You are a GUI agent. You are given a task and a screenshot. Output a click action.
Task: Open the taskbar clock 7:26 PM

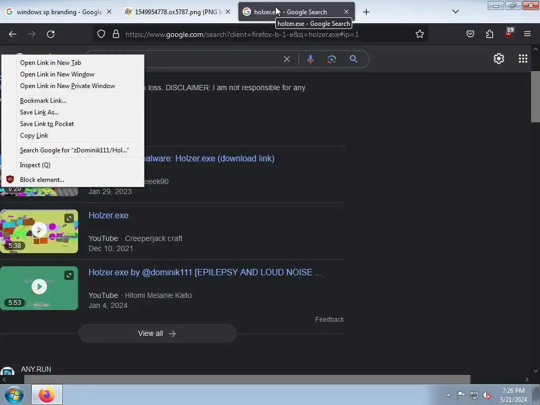(x=513, y=395)
